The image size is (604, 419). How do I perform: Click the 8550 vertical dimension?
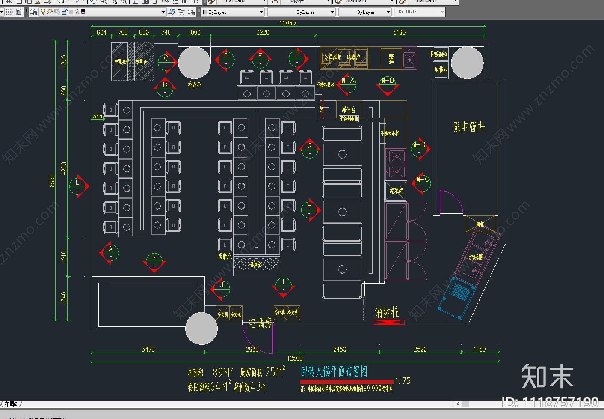click(x=52, y=180)
